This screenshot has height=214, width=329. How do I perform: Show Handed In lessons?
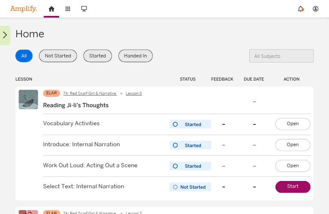coord(135,56)
